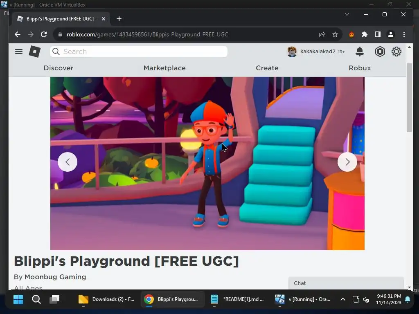The height and width of the screenshot is (314, 419).
Task: Click the Chrome address bar URL
Action: point(147,34)
